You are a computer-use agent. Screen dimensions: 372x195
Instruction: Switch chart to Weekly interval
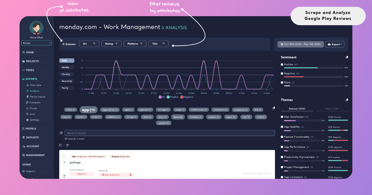point(67,67)
